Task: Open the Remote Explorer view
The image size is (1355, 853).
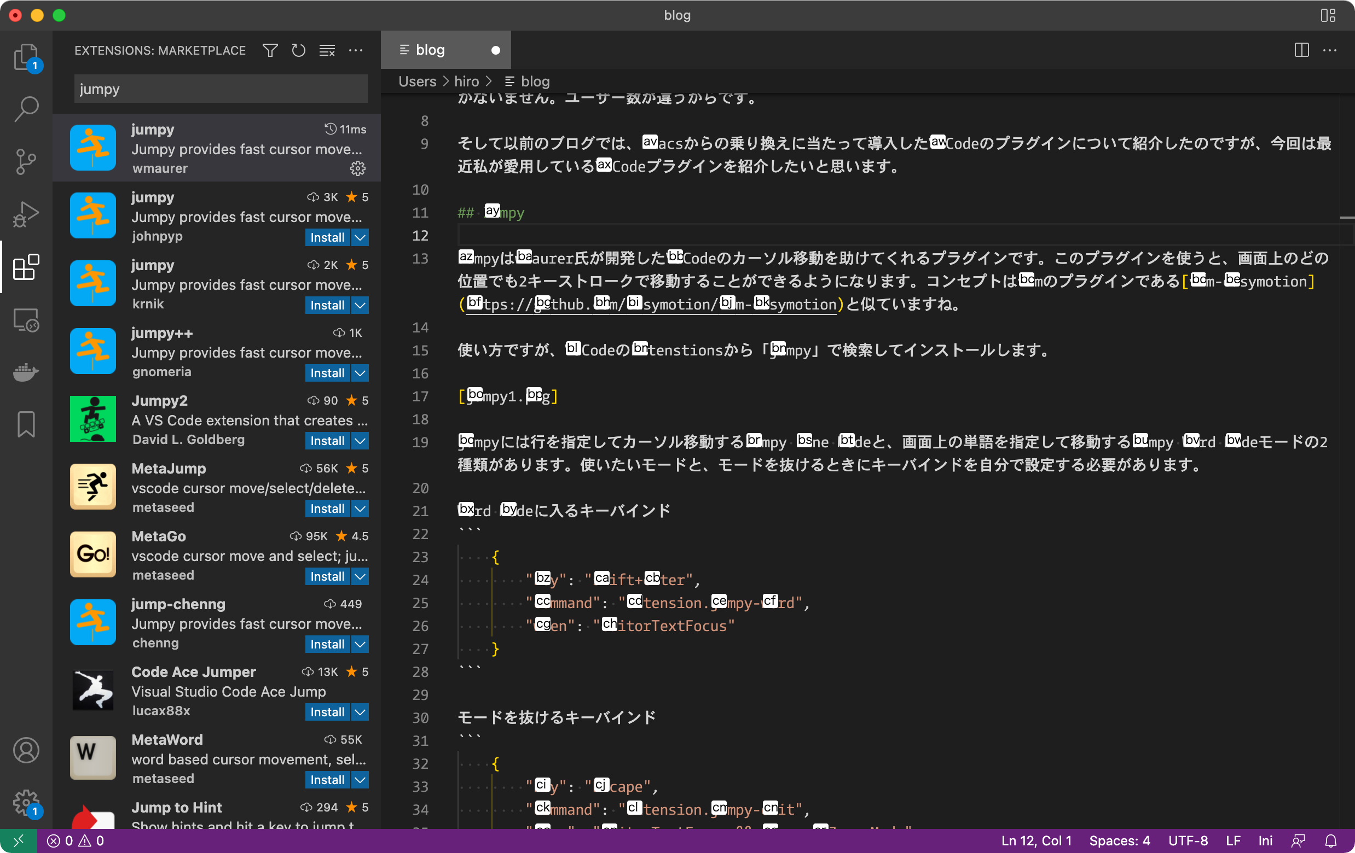Action: [26, 320]
